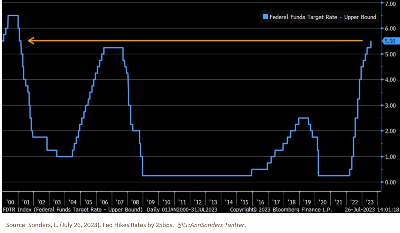Expand the '15 year tick on the axis

(245, 202)
